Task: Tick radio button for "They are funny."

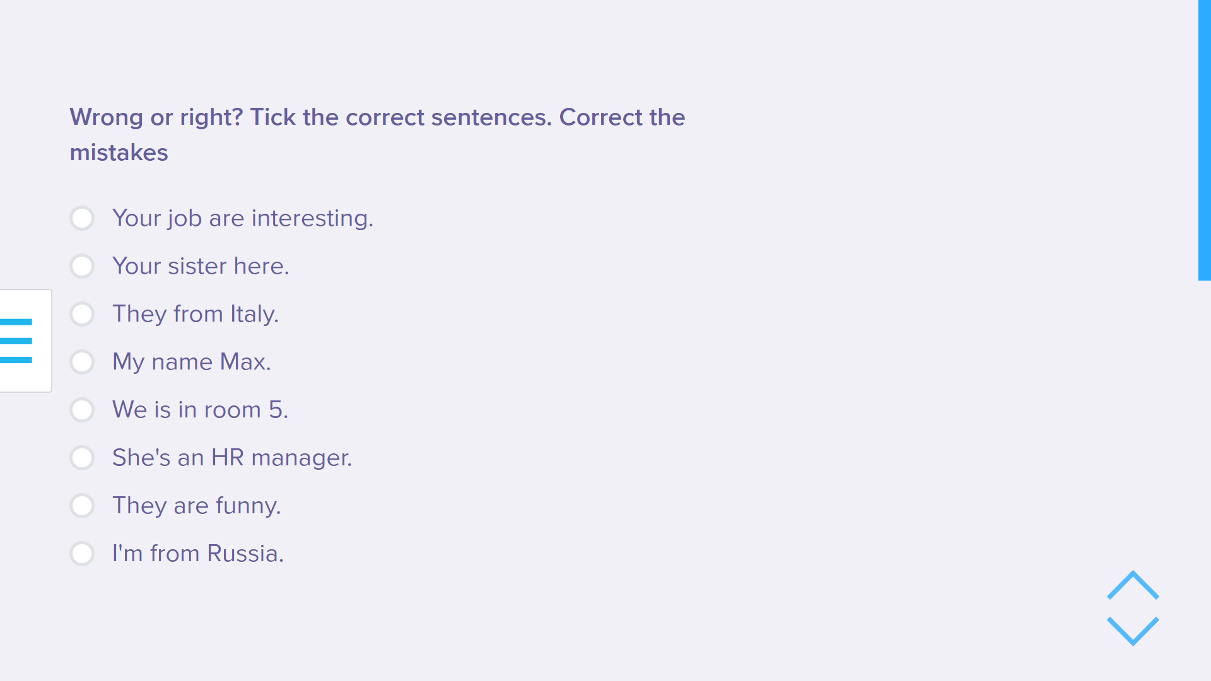Action: tap(82, 506)
